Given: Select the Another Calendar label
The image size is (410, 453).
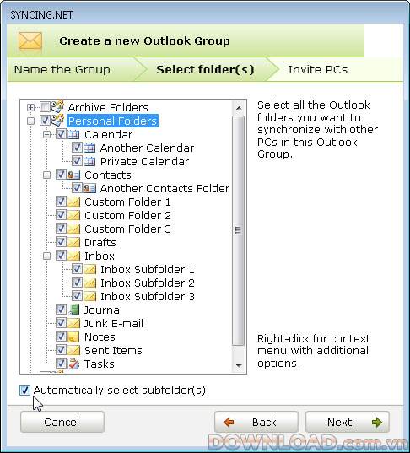Looking at the screenshot, I should coord(147,148).
